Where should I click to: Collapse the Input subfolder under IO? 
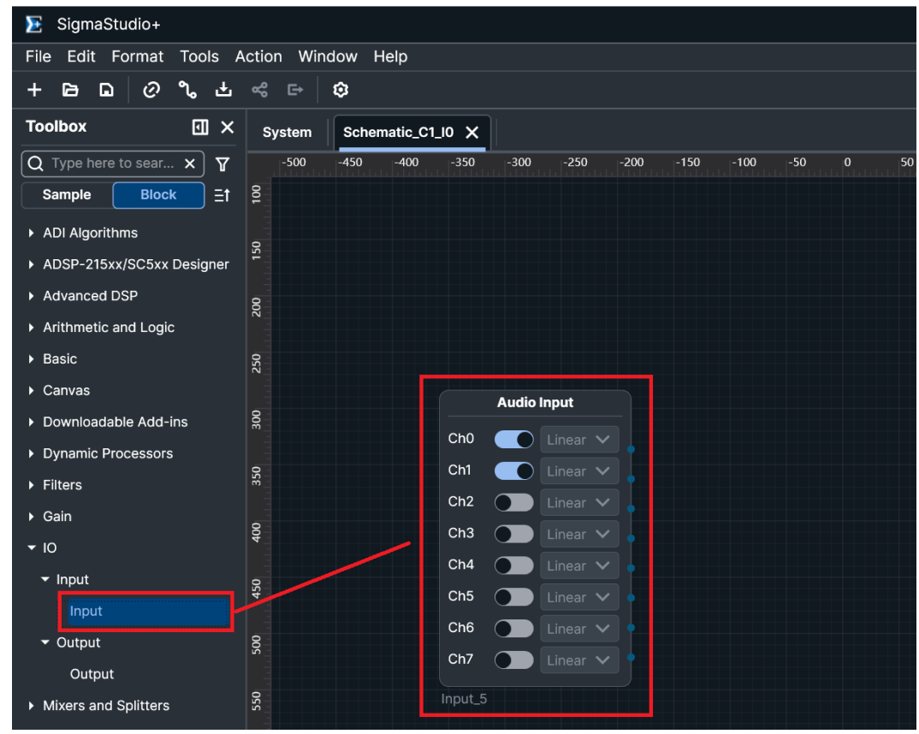coord(45,579)
